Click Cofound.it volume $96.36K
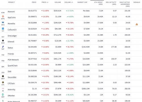This screenshot has width=142, height=102. point(58,29)
